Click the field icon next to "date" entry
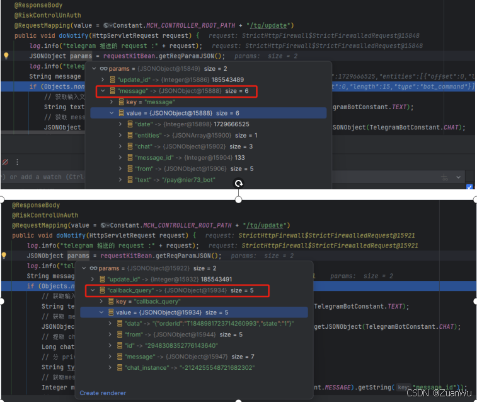This screenshot has width=477, height=402. (130, 124)
